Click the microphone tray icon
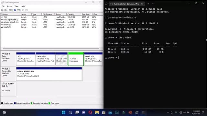 (176, 112)
